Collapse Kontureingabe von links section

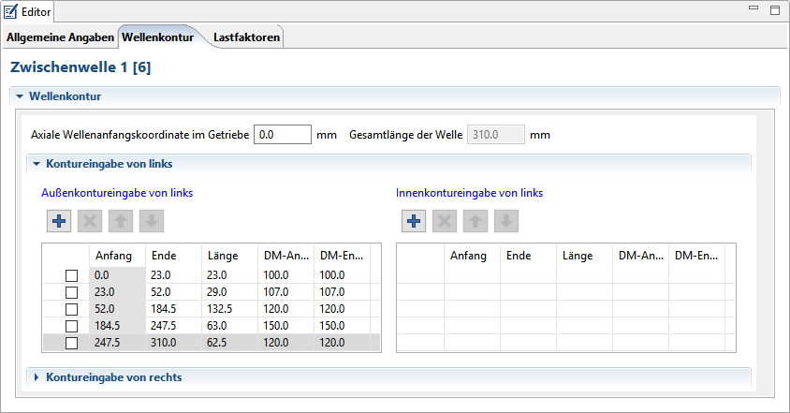click(x=37, y=164)
